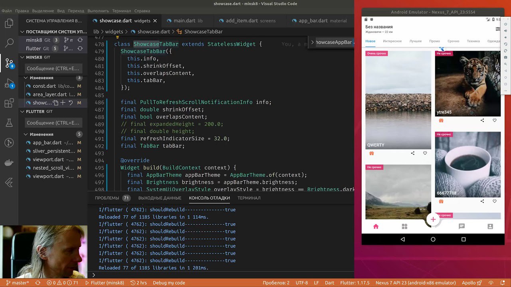This screenshot has width=511, height=287.
Task: Open the Run and Debug view icon
Action: pos(9,84)
